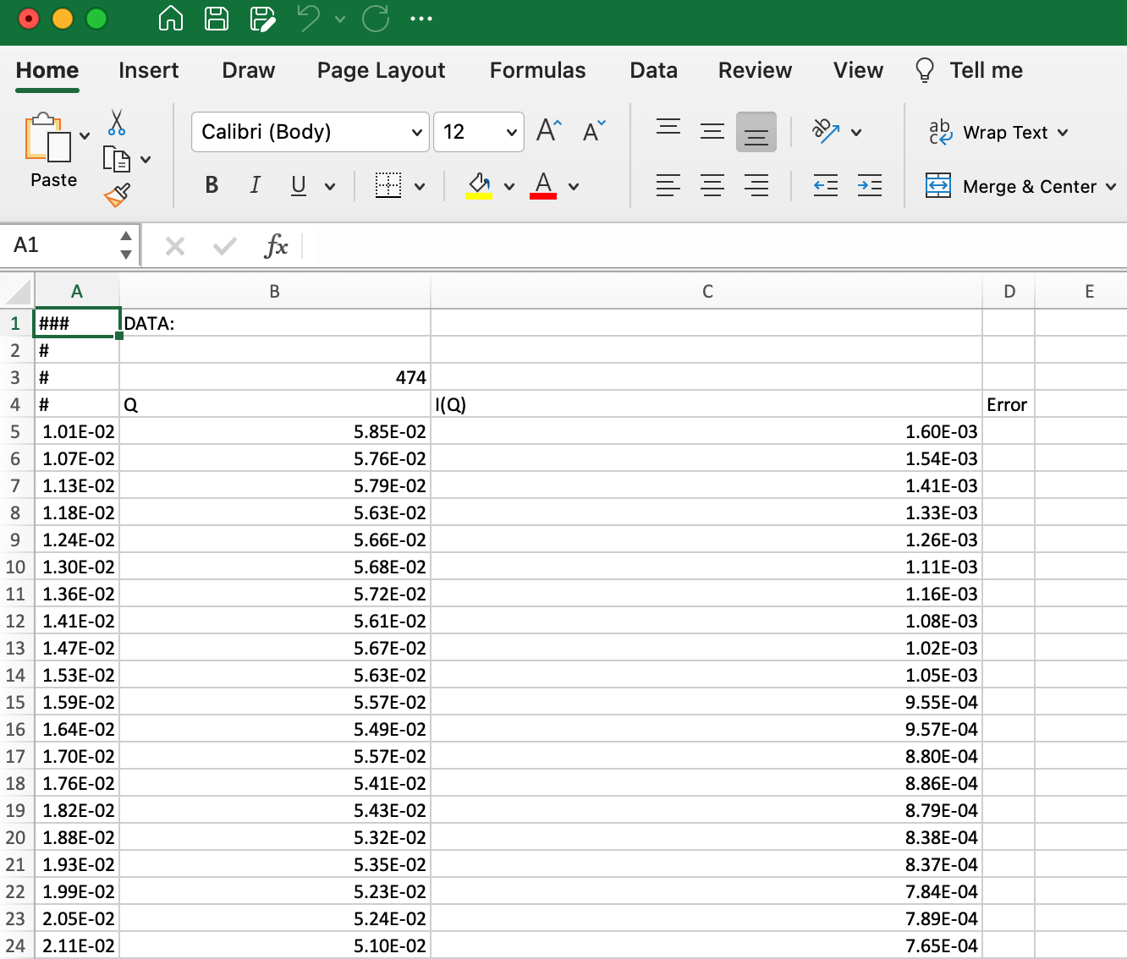Click the Insert Function fx icon

pos(276,246)
